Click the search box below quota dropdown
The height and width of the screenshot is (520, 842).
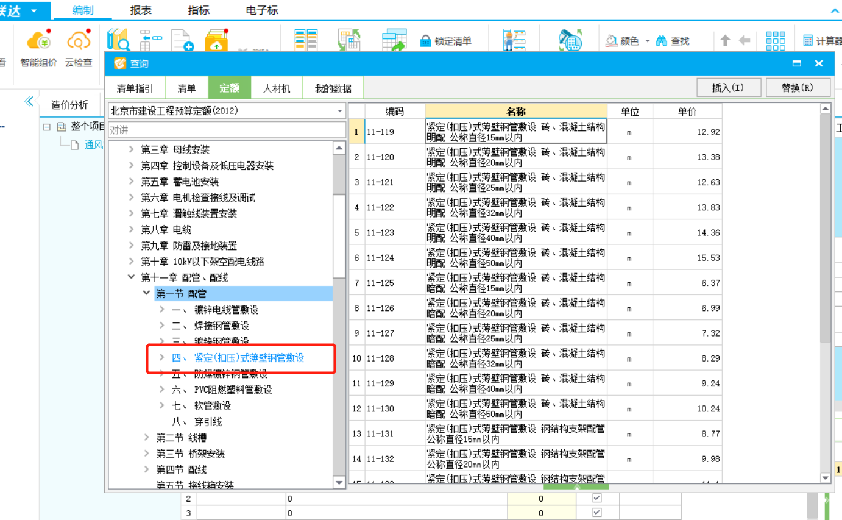(227, 130)
